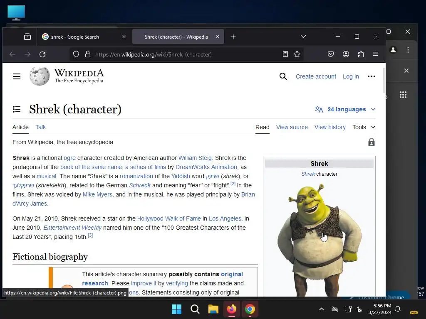
Task: Open notifications bell in taskbar
Action: 398,309
